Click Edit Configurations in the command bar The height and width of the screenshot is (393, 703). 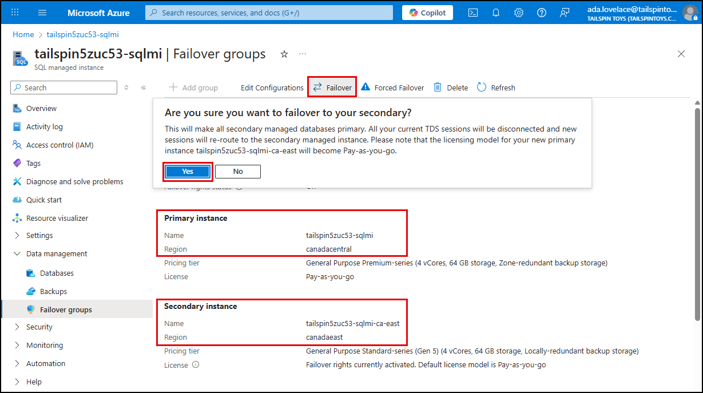[x=272, y=87]
